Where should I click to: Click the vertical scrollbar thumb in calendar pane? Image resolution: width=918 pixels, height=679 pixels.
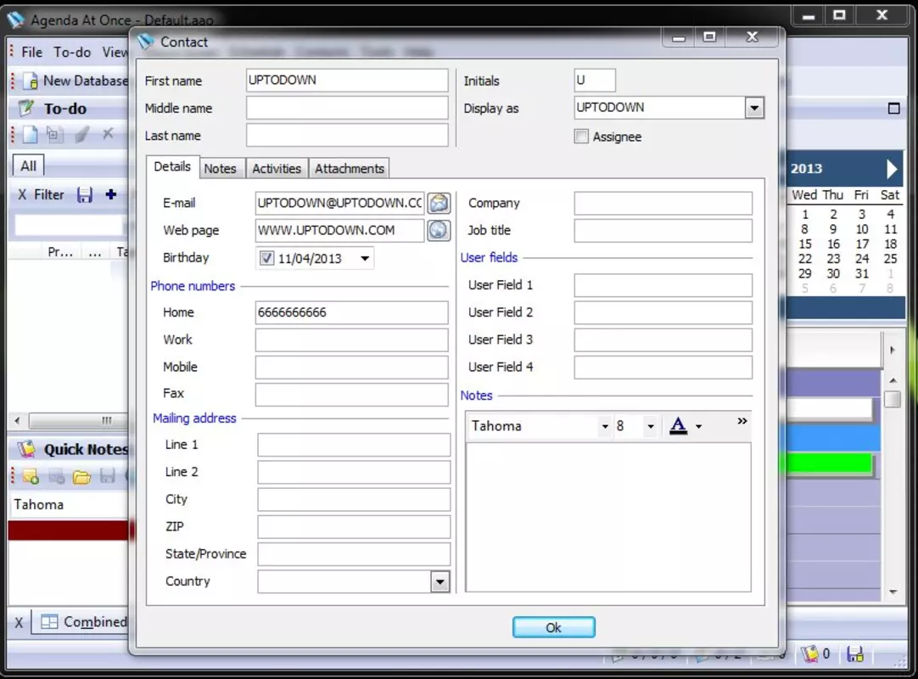[x=893, y=400]
